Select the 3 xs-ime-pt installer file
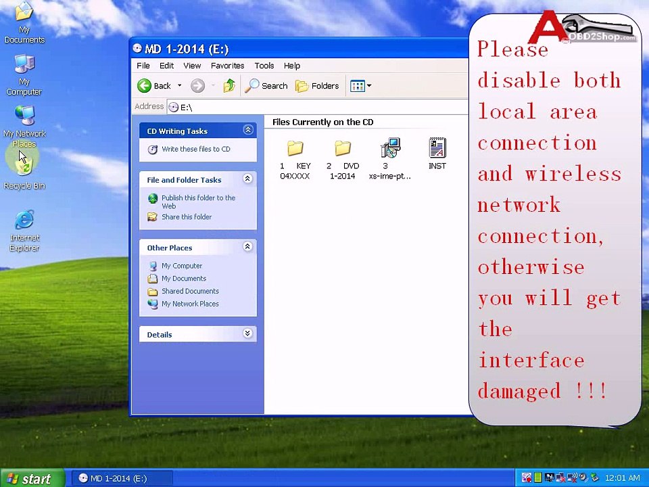 390,160
